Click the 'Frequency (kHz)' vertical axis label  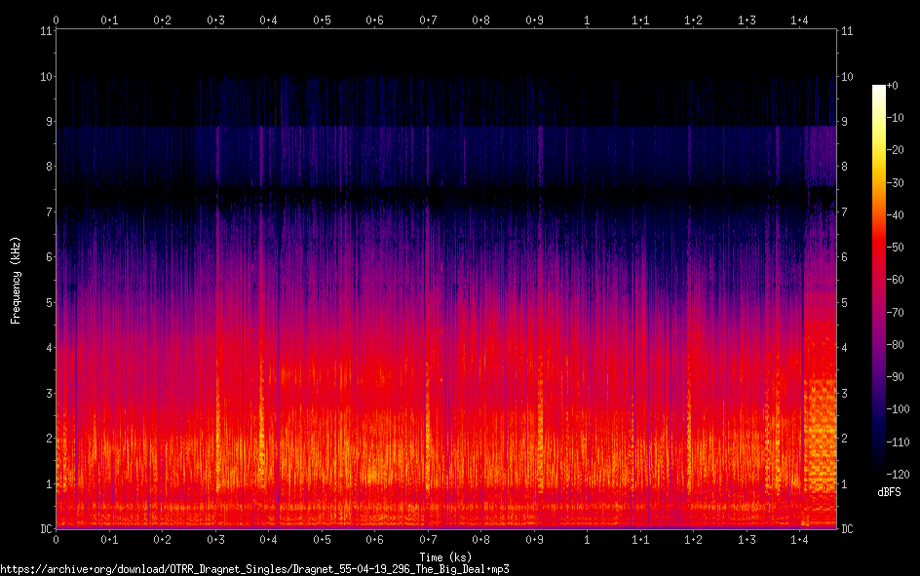[x=16, y=280]
